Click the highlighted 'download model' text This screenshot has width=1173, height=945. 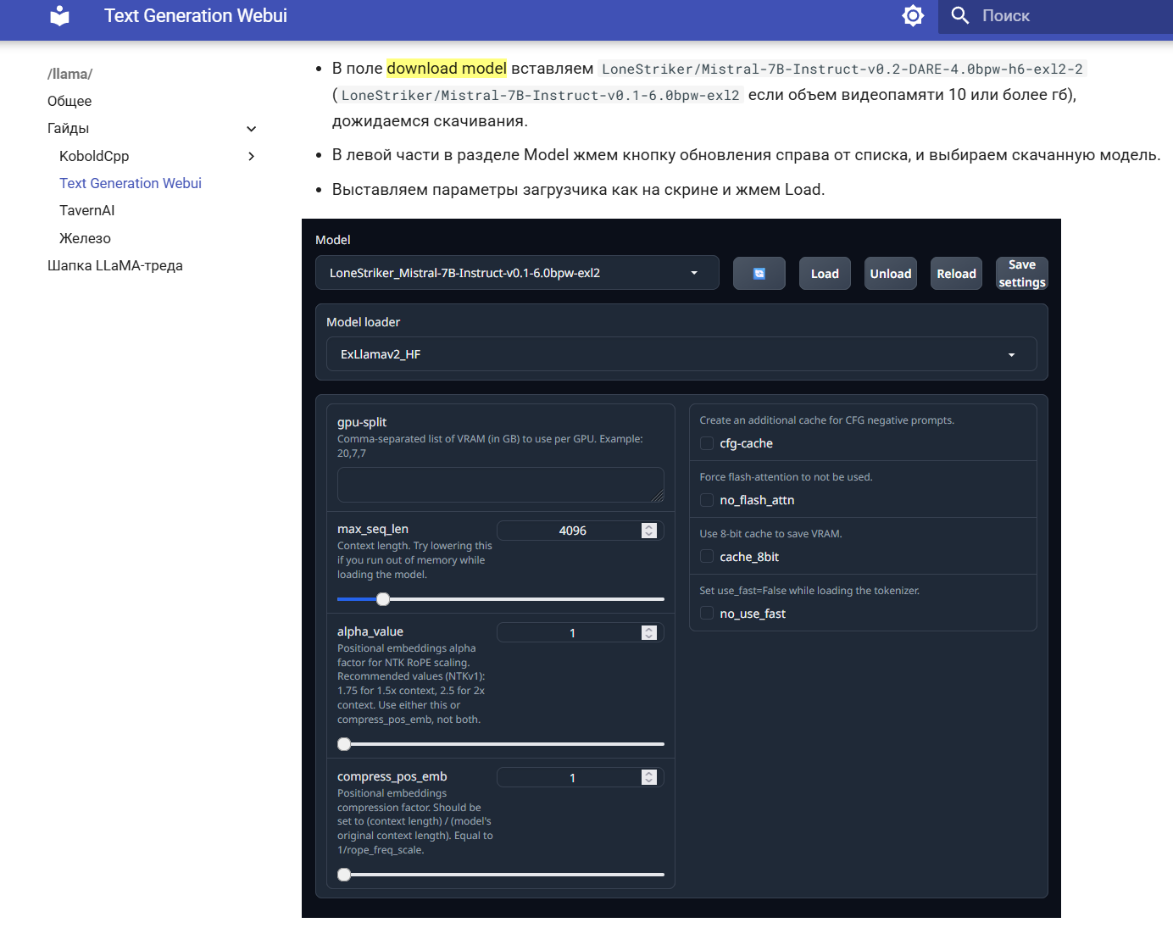447,69
